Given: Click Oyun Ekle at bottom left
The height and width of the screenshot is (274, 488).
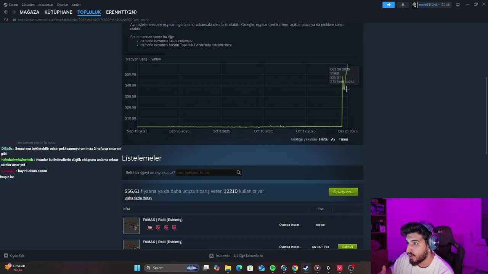Looking at the screenshot, I should tap(14, 256).
